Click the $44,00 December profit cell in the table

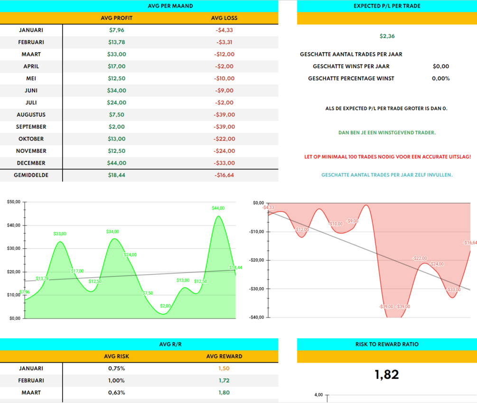(116, 163)
